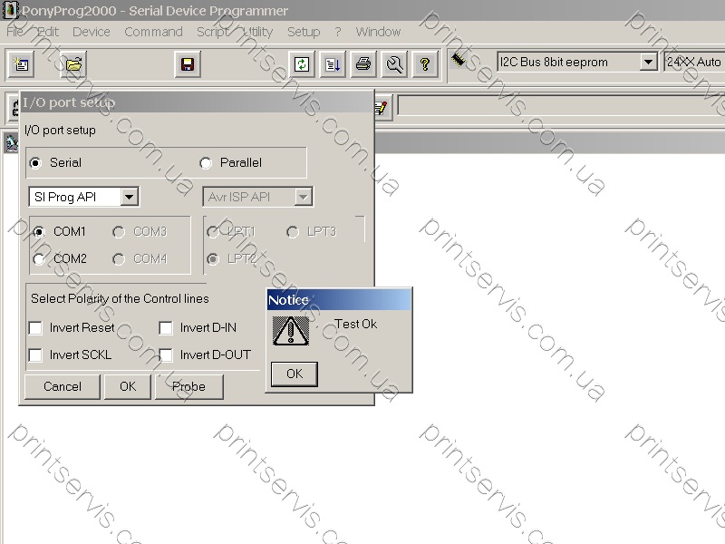Click the I/O port setup title bar
The width and height of the screenshot is (725, 544).
pos(197,102)
